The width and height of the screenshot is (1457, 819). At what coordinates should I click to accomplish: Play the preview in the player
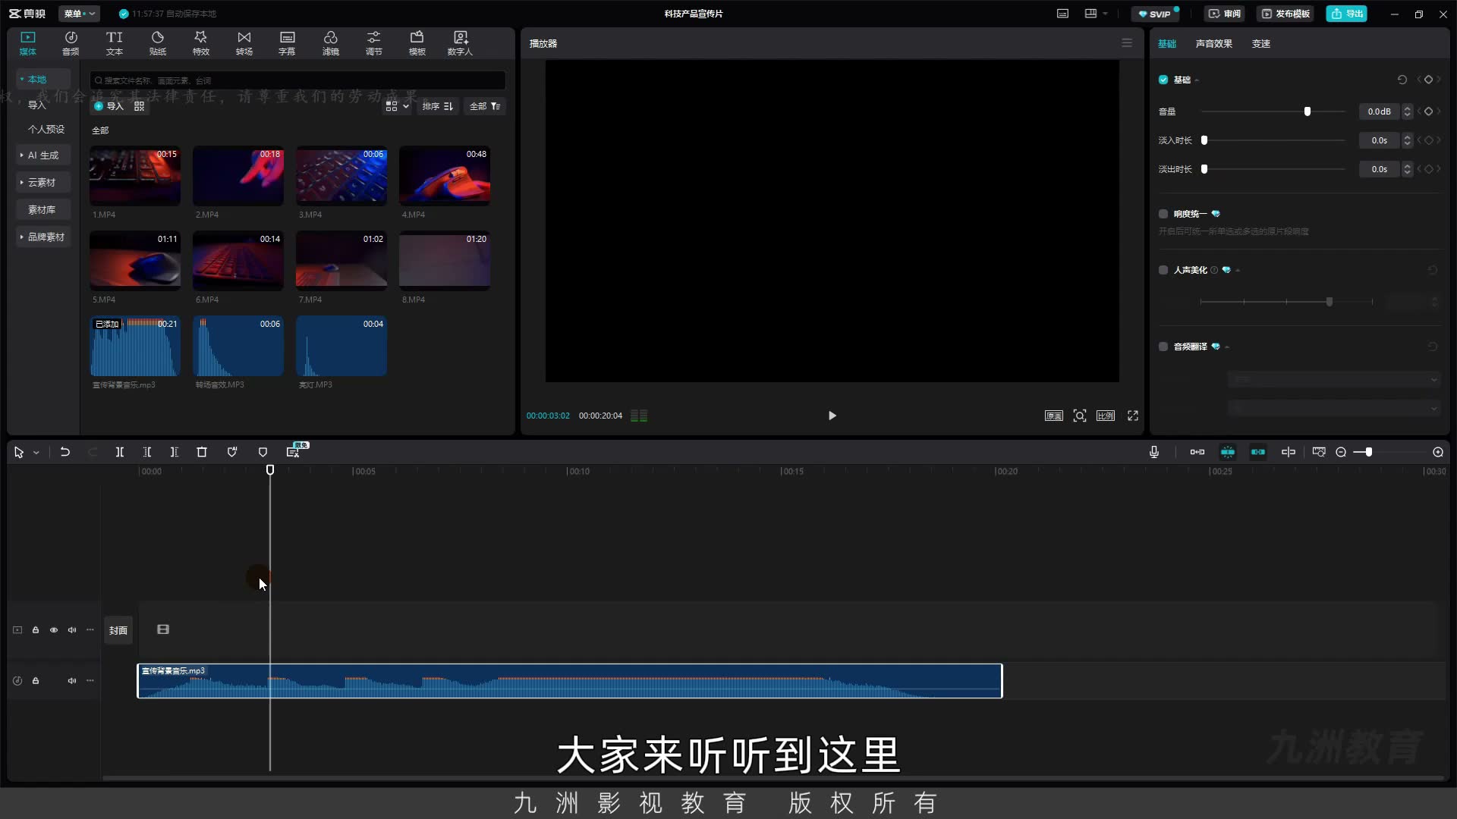click(x=832, y=416)
